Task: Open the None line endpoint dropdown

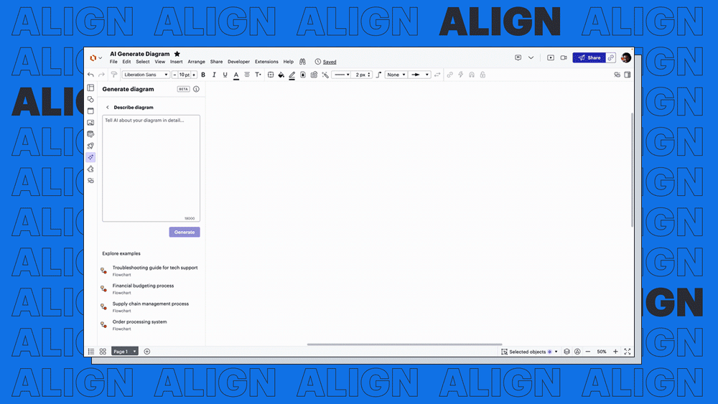Action: (396, 75)
